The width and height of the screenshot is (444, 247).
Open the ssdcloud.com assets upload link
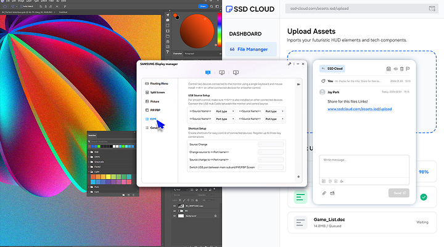click(360, 109)
